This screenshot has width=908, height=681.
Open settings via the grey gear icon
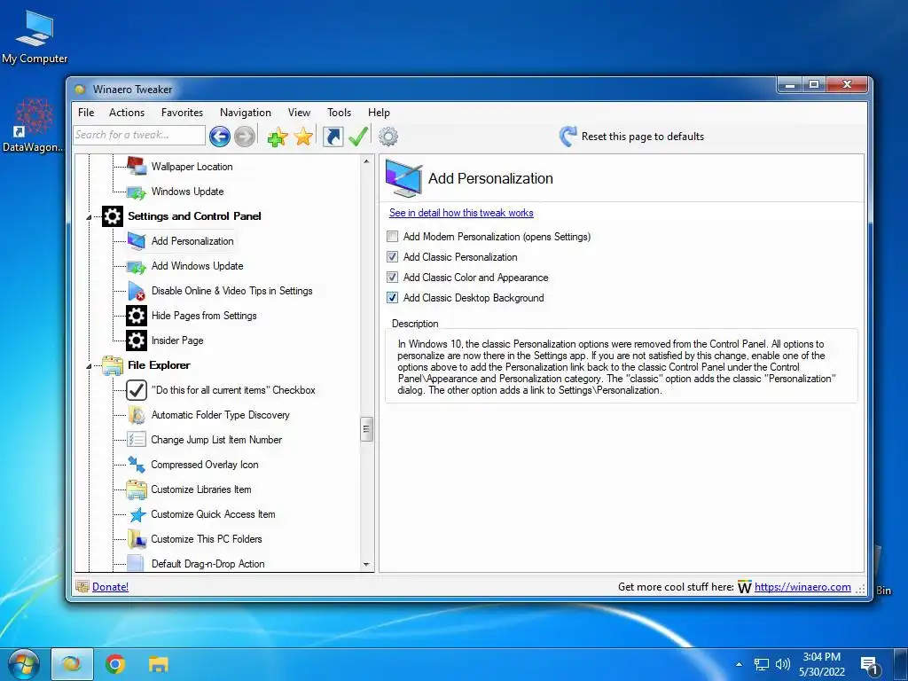[x=388, y=137]
